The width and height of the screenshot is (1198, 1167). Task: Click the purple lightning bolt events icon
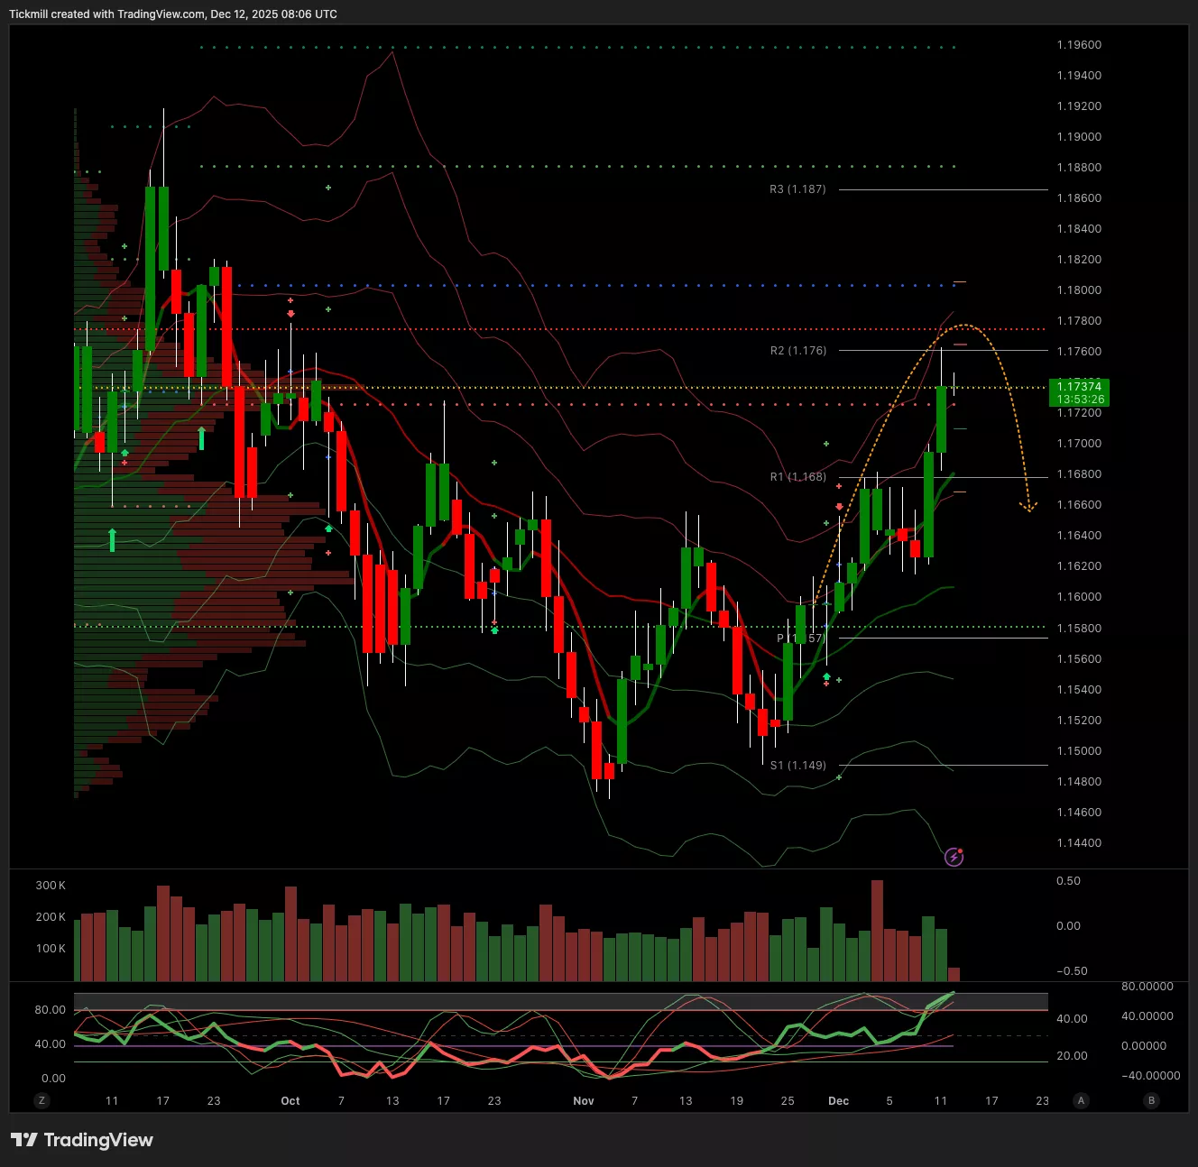pyautogui.click(x=954, y=858)
